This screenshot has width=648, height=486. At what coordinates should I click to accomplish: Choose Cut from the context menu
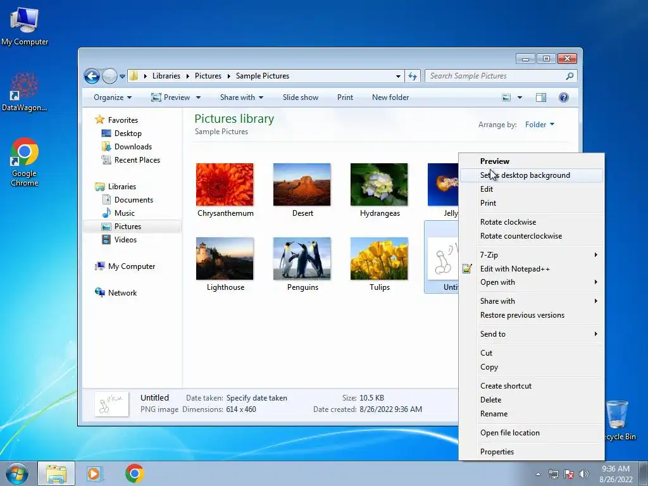(532, 353)
